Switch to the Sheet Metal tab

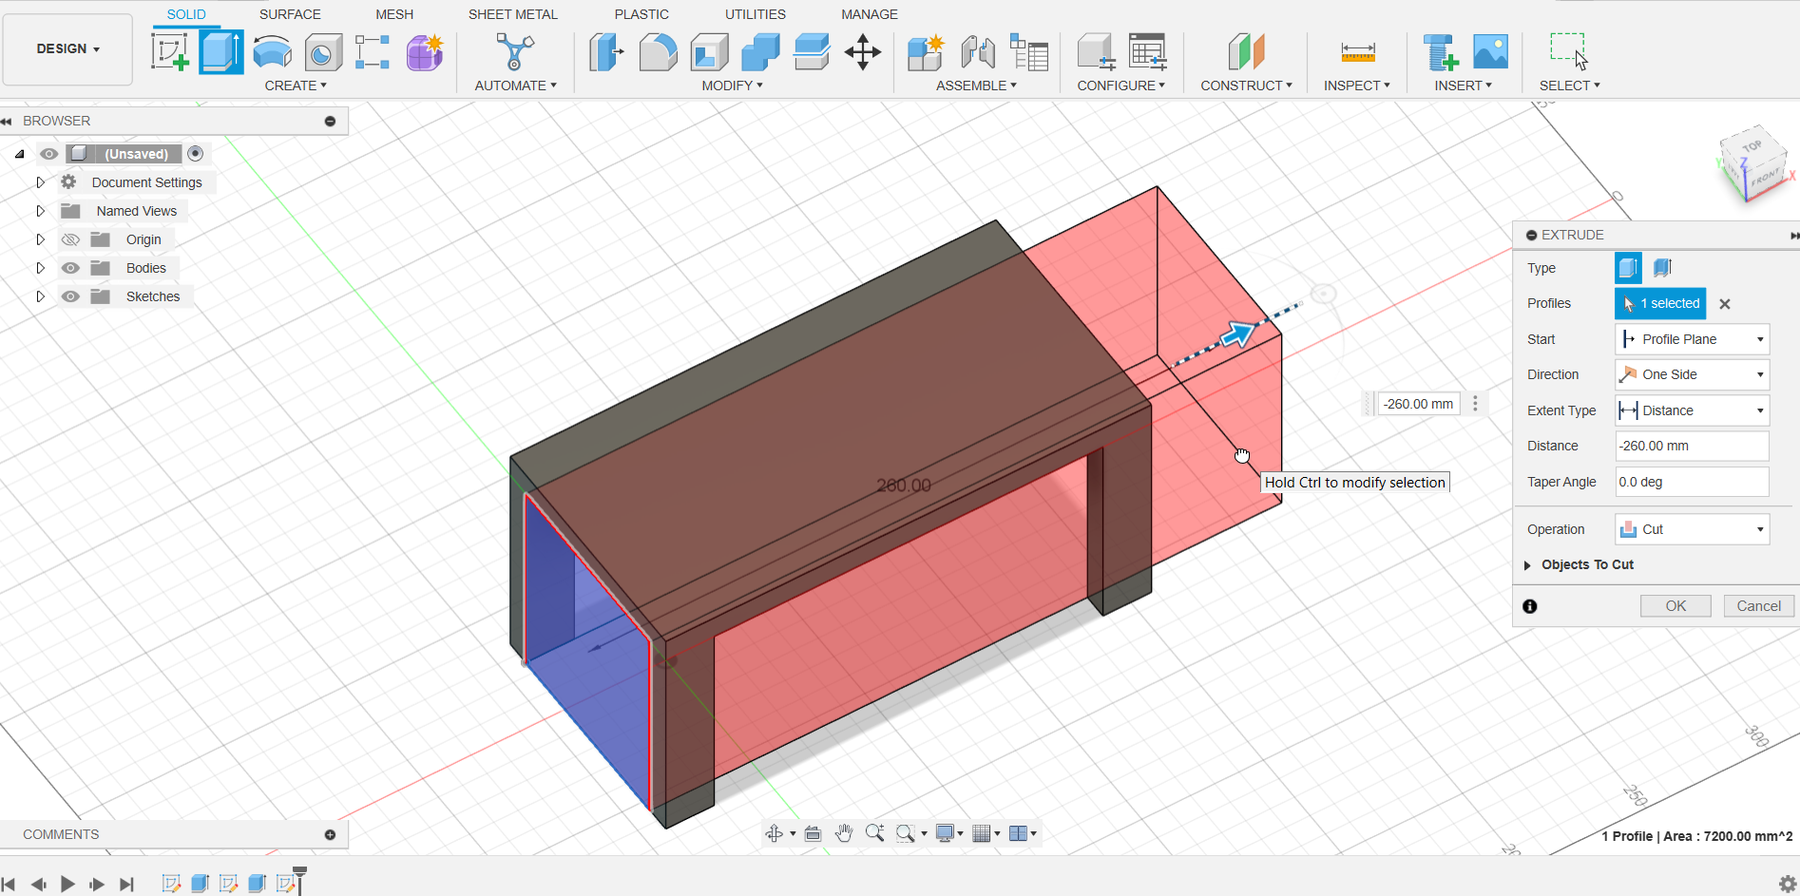(x=512, y=14)
